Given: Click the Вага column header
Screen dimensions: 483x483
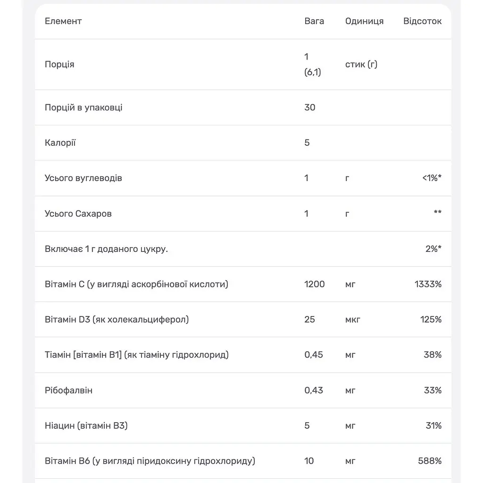Looking at the screenshot, I should (x=314, y=21).
